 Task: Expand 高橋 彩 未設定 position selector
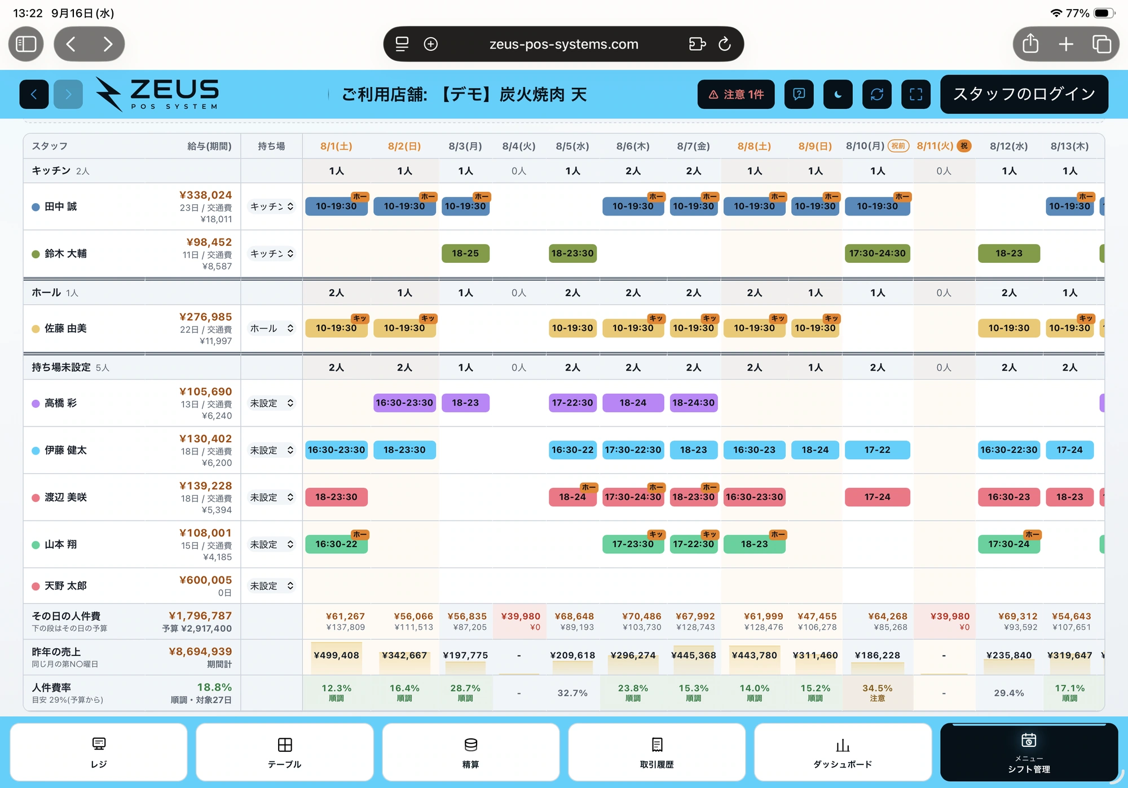coord(272,403)
